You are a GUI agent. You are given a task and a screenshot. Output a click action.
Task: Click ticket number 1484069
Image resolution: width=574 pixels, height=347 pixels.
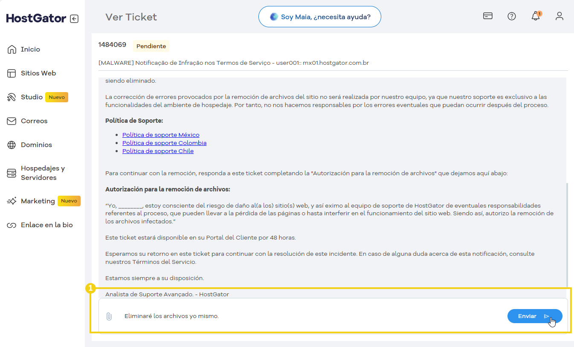point(112,45)
